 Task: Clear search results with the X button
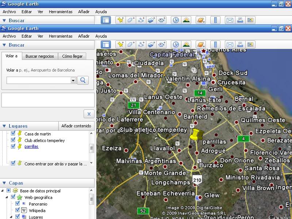(89, 114)
